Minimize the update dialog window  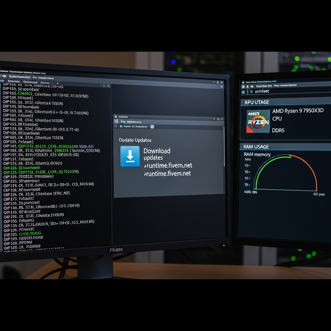click(214, 119)
